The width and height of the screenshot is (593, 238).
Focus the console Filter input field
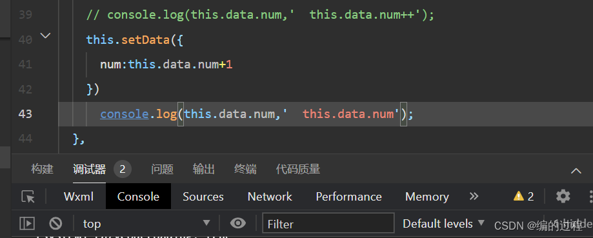pyautogui.click(x=328, y=224)
